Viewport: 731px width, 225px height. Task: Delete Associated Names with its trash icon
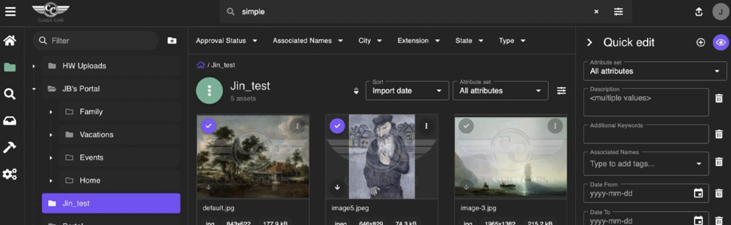point(719,162)
